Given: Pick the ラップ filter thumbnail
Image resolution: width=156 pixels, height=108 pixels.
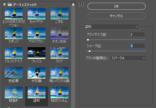Looking at the screenshot, I should (x=59, y=53).
